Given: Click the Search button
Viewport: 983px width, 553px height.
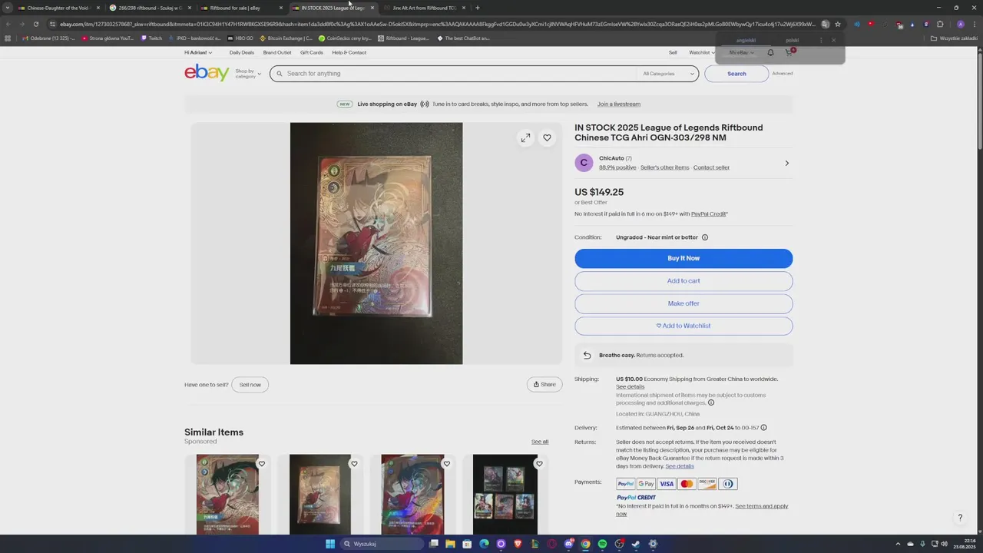Looking at the screenshot, I should click(x=736, y=74).
